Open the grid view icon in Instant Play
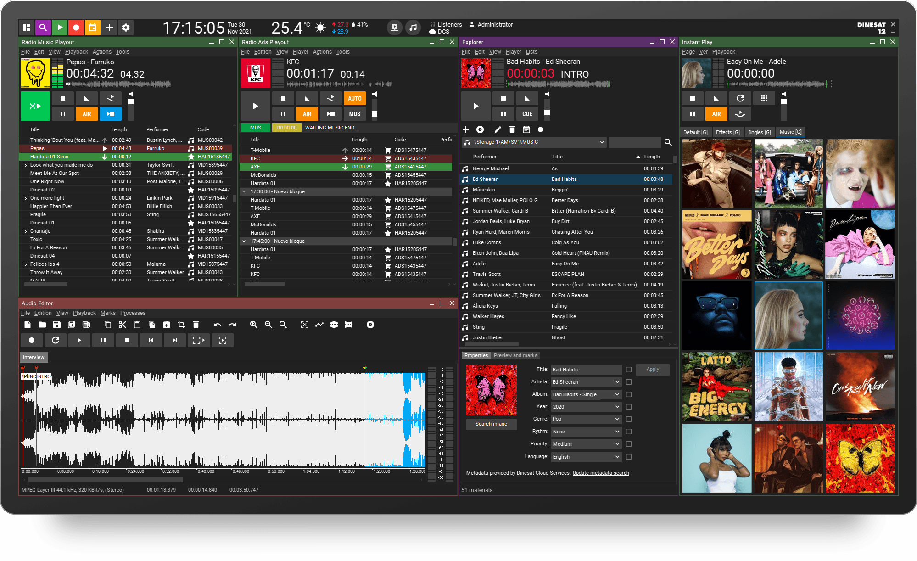 (x=764, y=98)
